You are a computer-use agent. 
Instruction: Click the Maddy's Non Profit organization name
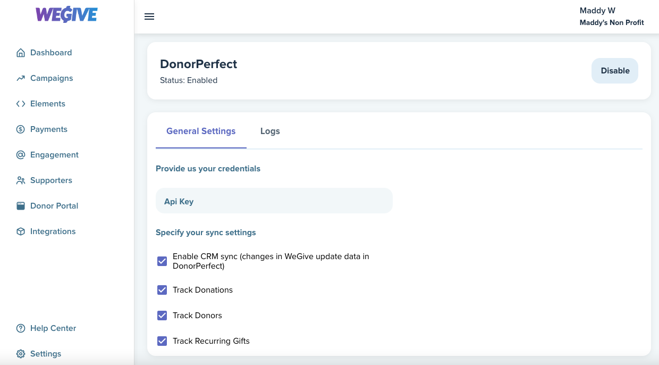pyautogui.click(x=612, y=23)
